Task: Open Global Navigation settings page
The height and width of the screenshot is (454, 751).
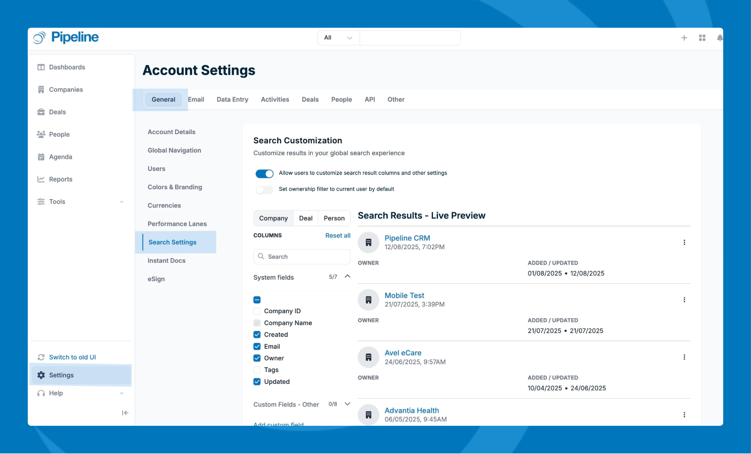Action: 174,150
